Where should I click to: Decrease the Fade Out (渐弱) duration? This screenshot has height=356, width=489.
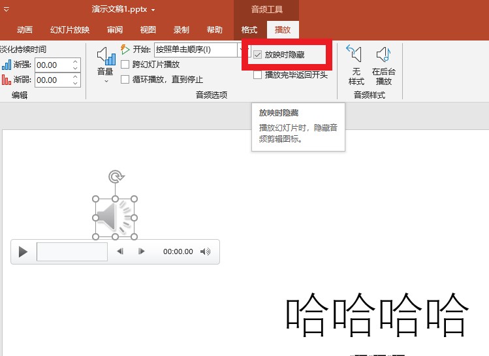[75, 83]
